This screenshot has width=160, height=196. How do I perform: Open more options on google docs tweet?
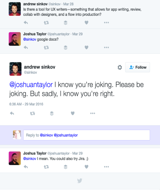(106, 48)
